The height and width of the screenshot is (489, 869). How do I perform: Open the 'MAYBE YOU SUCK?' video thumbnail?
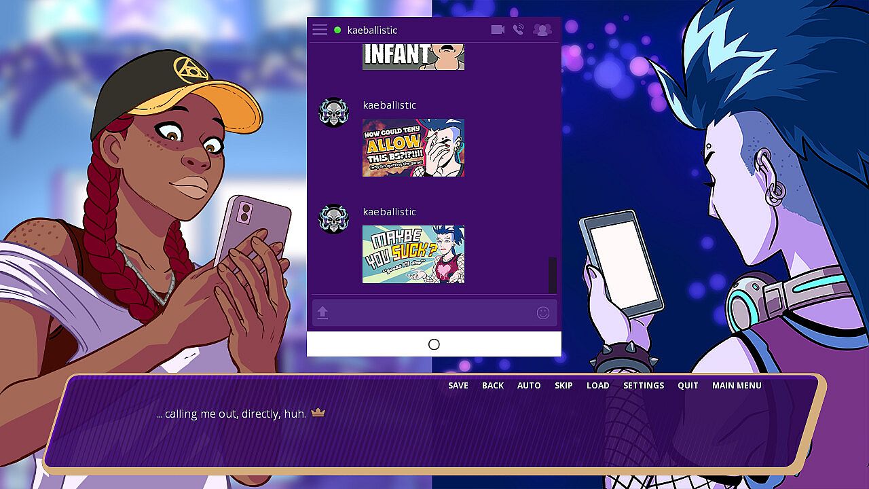click(x=413, y=255)
